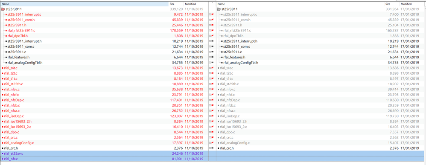Image resolution: width=426 pixels, height=165 pixels.
Task: Click the not-equal marker in the rfal_nfcv.c row
Action: point(213,89)
